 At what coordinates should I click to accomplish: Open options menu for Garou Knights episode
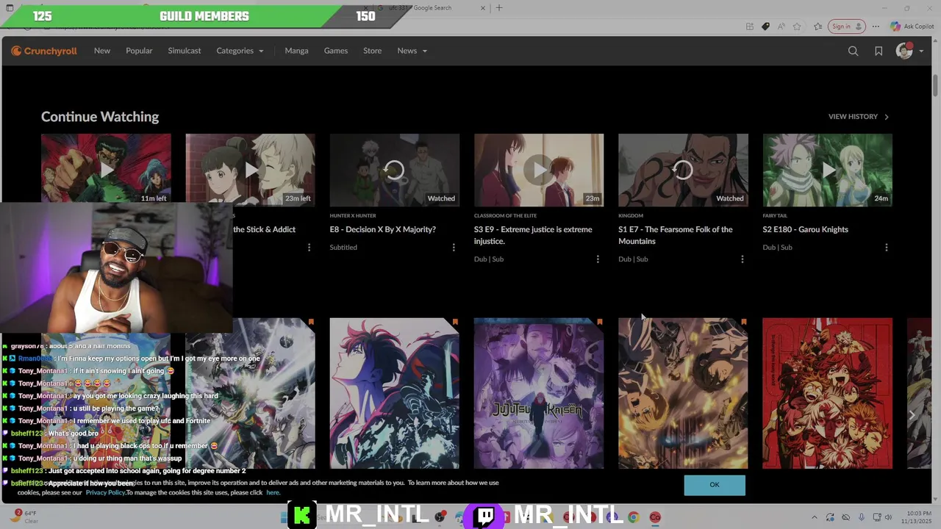(x=886, y=248)
